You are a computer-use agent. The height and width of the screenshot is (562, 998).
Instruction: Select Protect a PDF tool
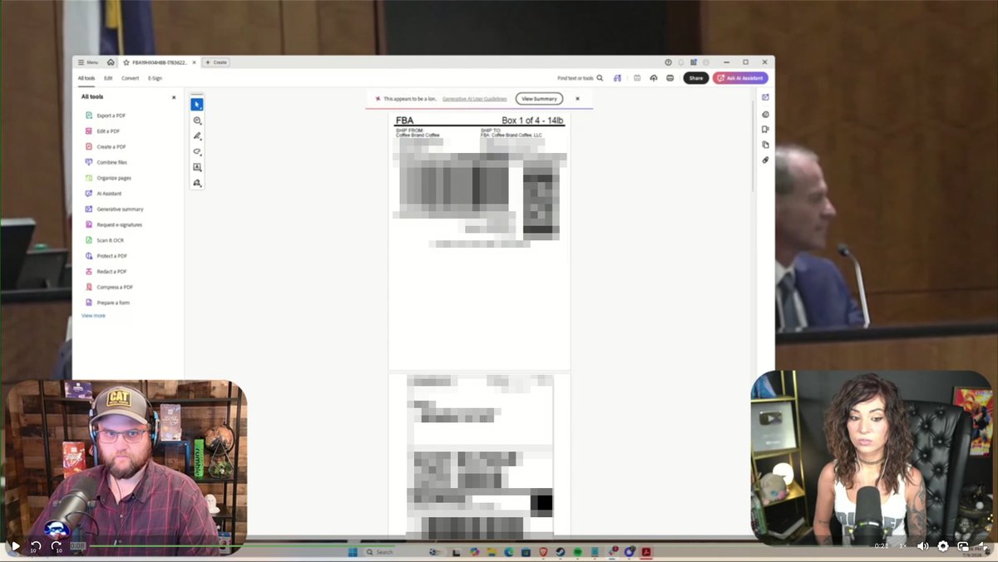pos(106,256)
